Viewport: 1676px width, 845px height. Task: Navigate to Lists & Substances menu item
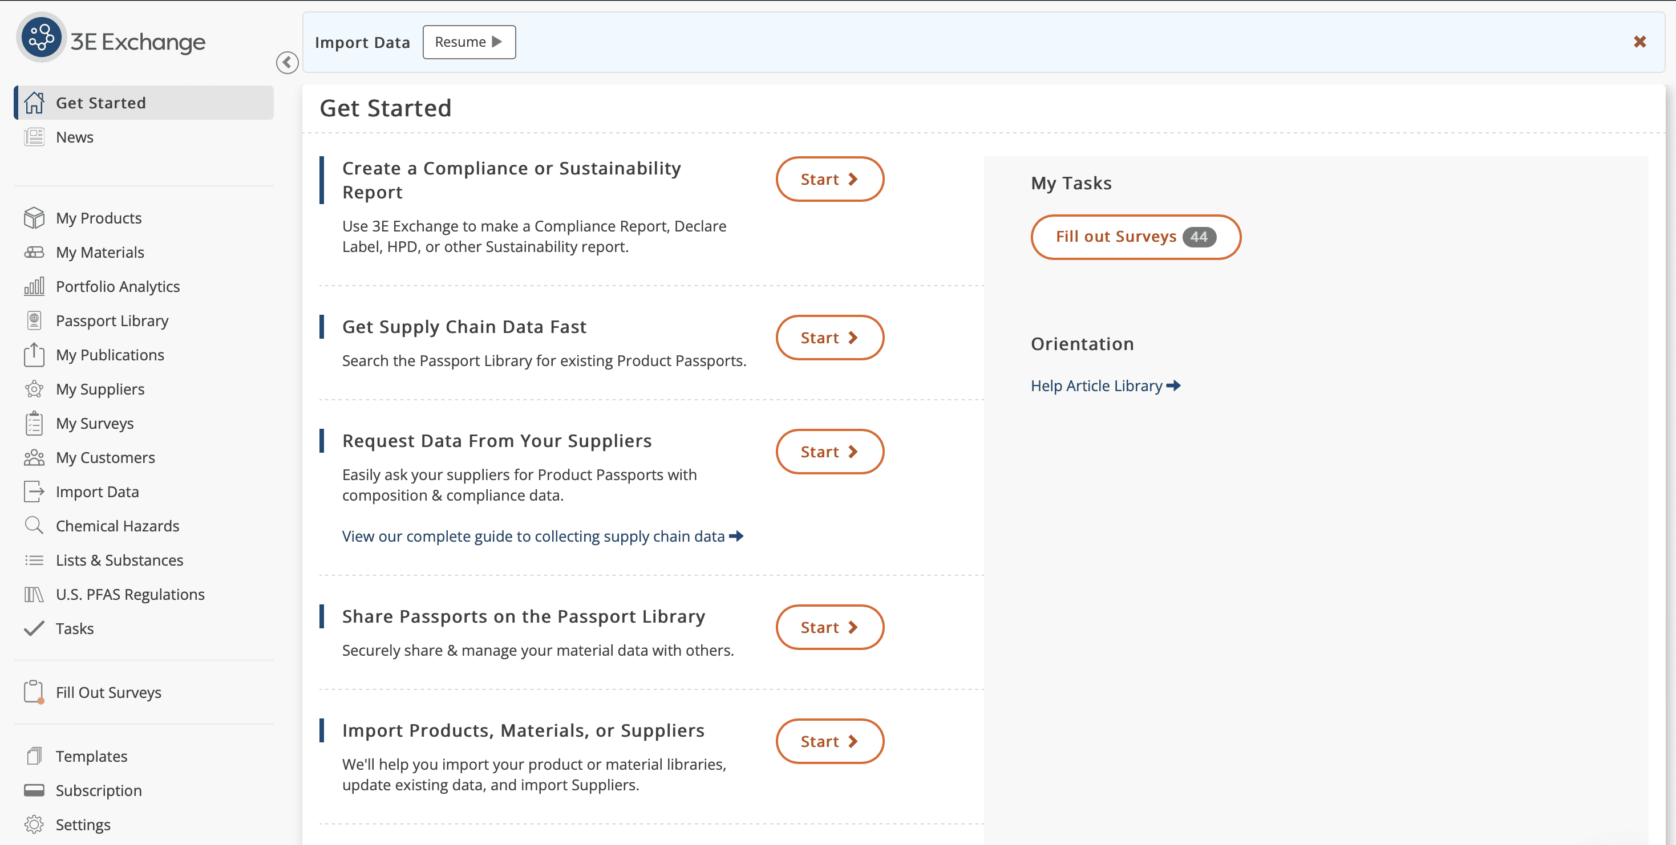[119, 560]
